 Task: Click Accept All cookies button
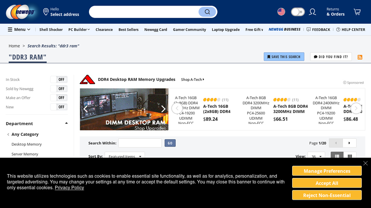[x=327, y=183]
